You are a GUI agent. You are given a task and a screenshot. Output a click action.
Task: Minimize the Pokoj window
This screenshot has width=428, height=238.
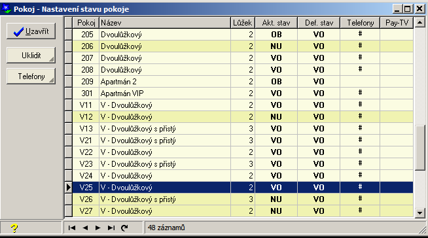click(x=397, y=8)
